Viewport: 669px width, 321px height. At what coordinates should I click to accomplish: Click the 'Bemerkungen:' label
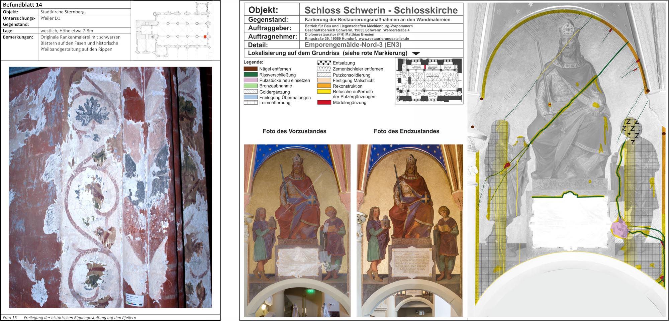click(18, 37)
